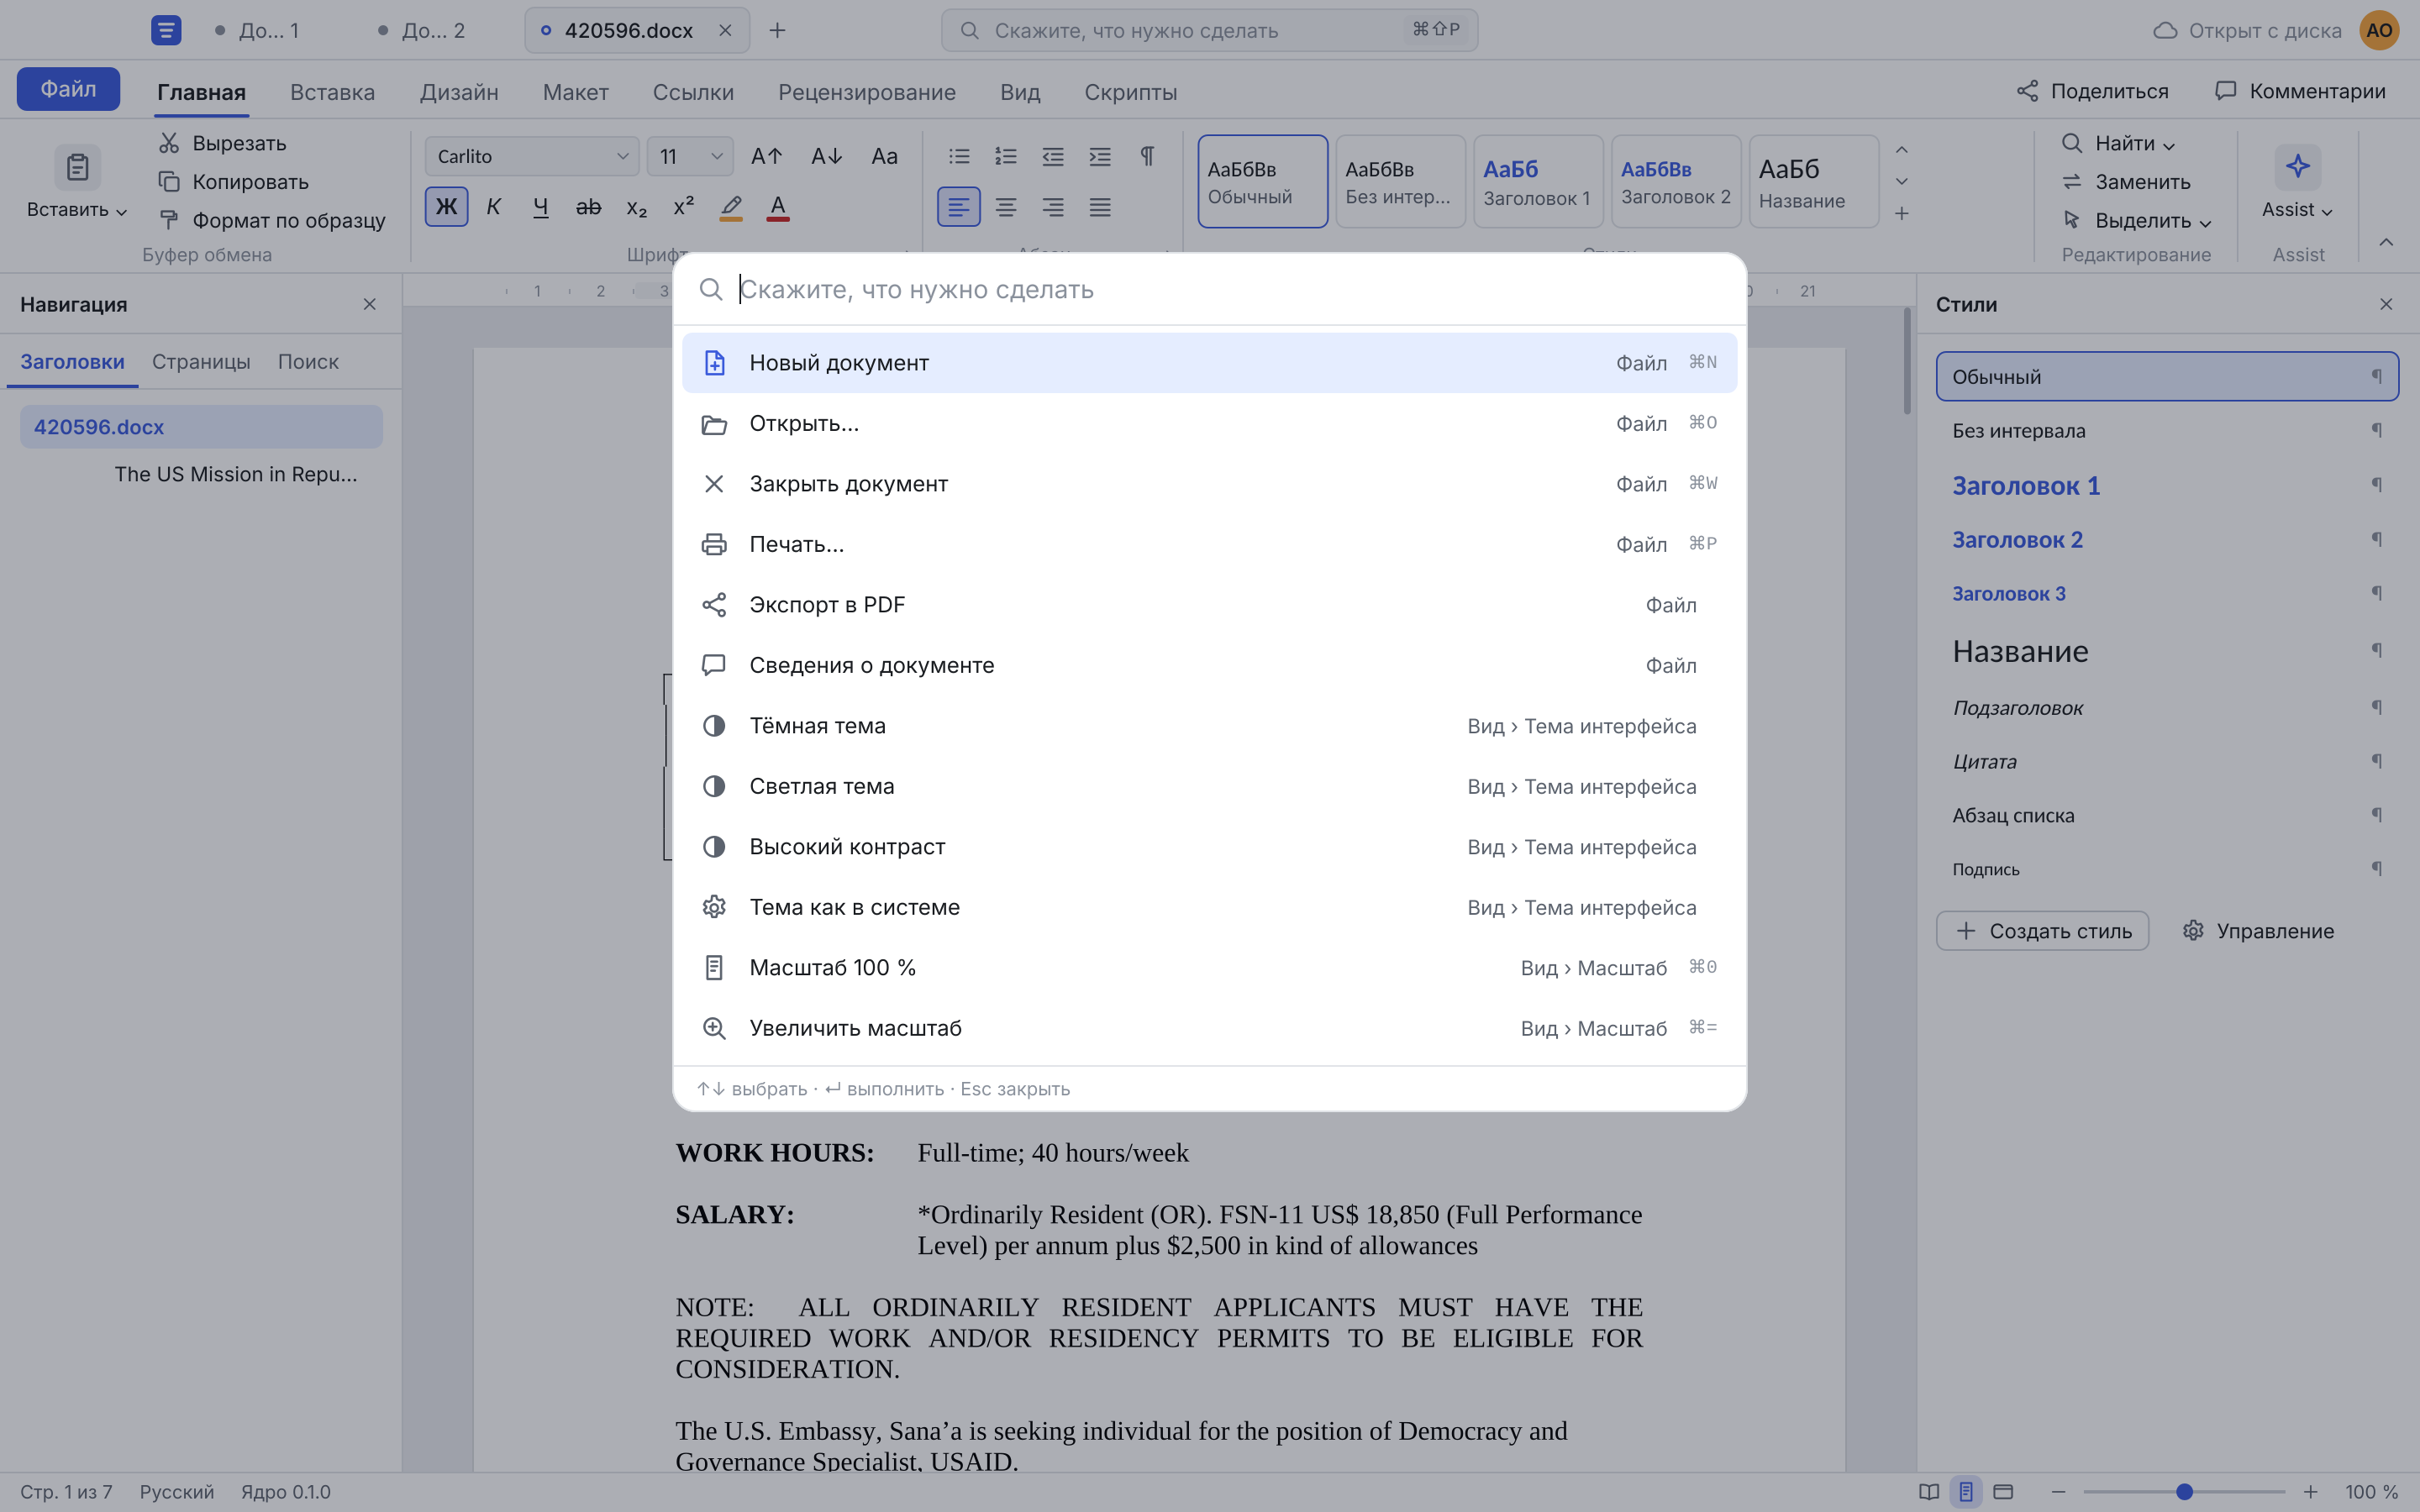Open the font size 11 dropdown
Screen dimensions: 2420x1512
tap(690, 156)
